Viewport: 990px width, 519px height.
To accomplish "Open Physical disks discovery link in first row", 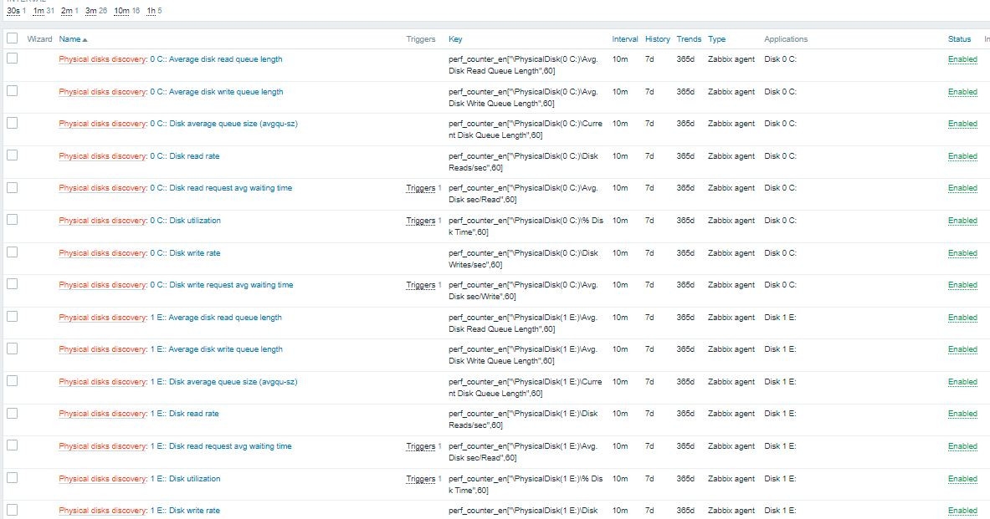I will click(102, 59).
